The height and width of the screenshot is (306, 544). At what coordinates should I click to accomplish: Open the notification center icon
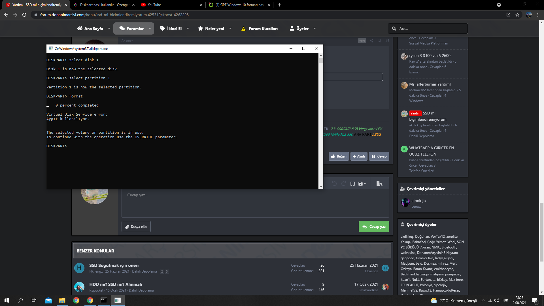coord(535,300)
